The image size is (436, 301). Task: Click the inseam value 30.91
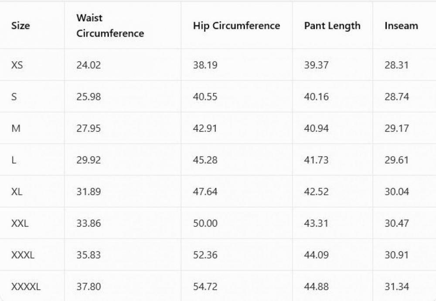(396, 255)
